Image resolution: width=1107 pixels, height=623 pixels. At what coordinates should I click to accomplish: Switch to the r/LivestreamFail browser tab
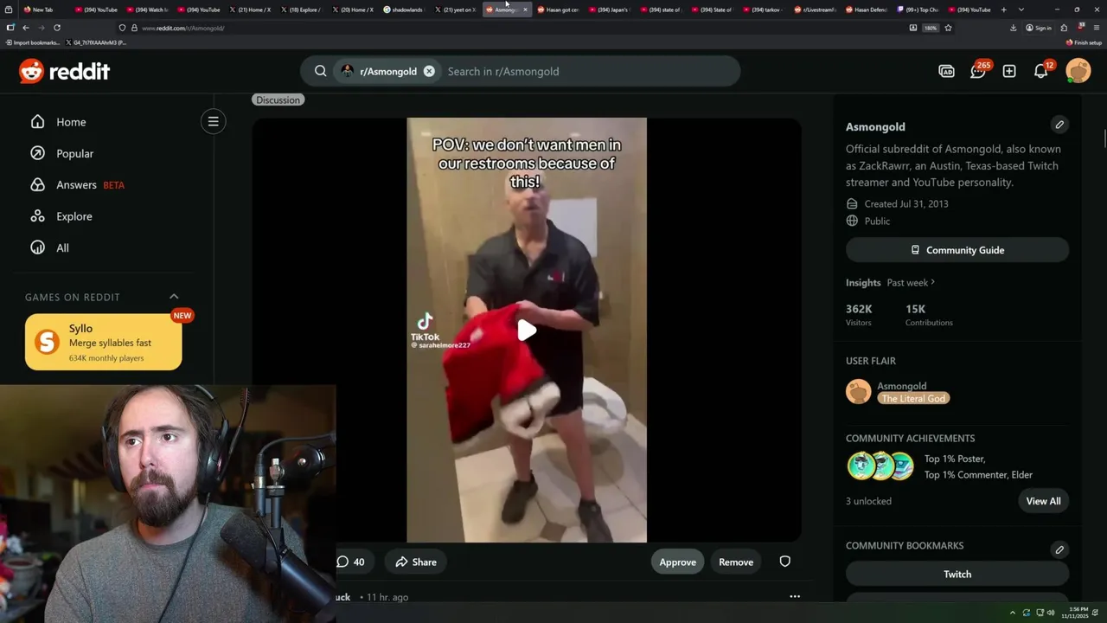(x=816, y=10)
